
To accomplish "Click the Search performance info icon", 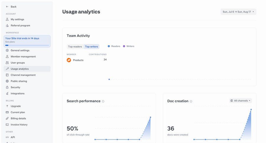I will tap(103, 101).
